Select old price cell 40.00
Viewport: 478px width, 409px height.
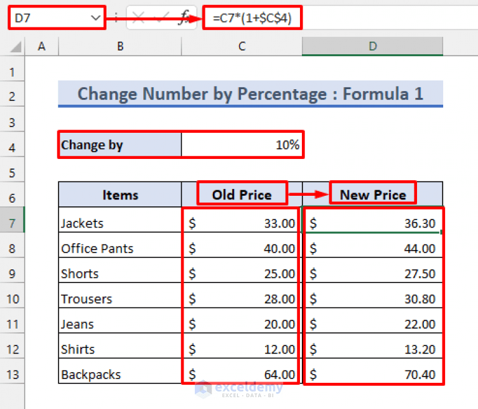click(241, 245)
